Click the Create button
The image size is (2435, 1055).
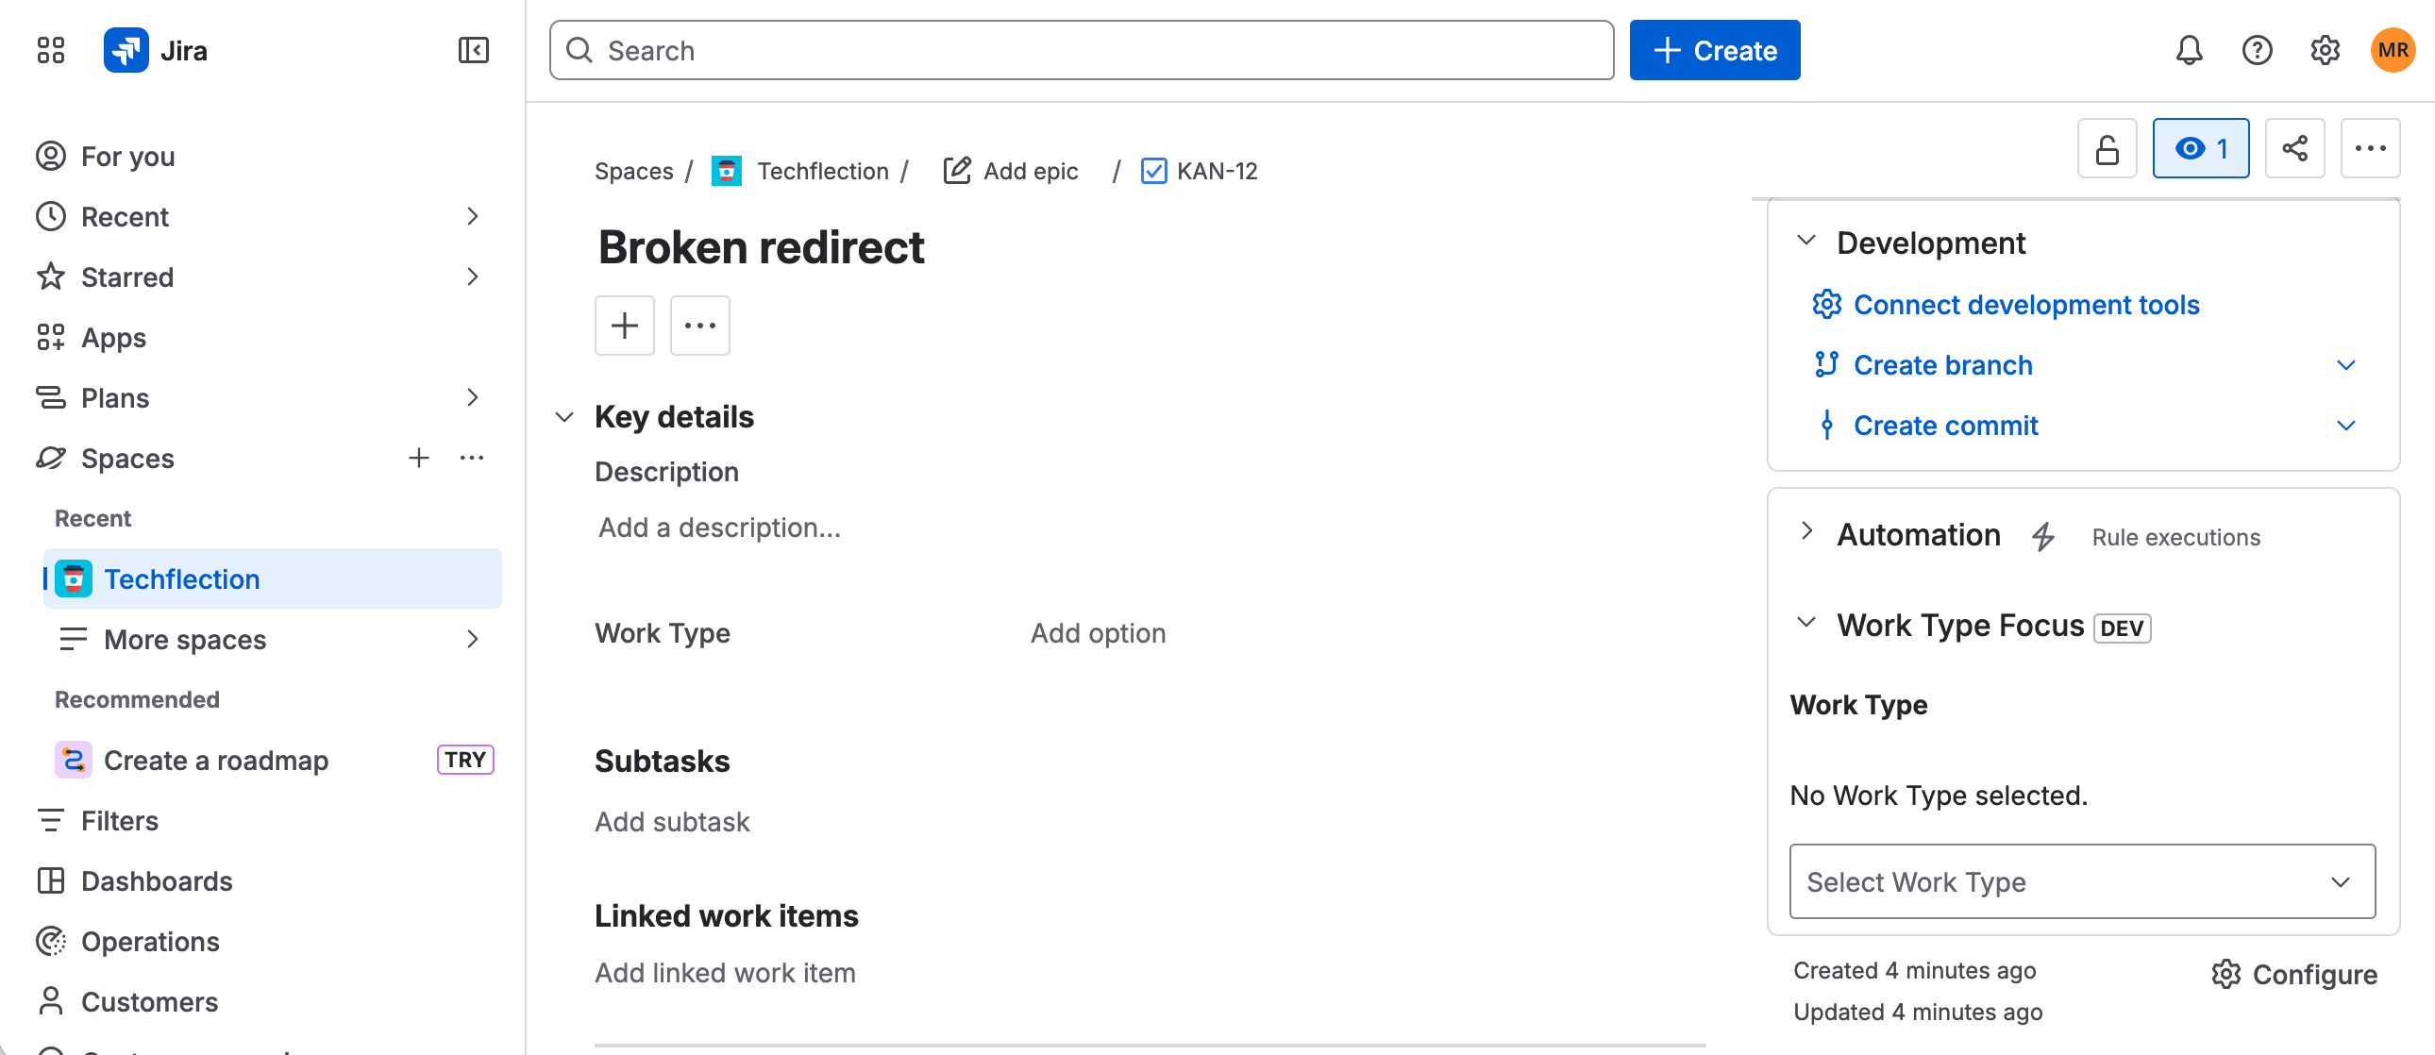1714,50
